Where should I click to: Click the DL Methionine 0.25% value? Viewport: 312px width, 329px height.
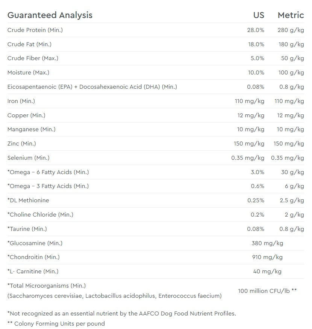coord(256,200)
